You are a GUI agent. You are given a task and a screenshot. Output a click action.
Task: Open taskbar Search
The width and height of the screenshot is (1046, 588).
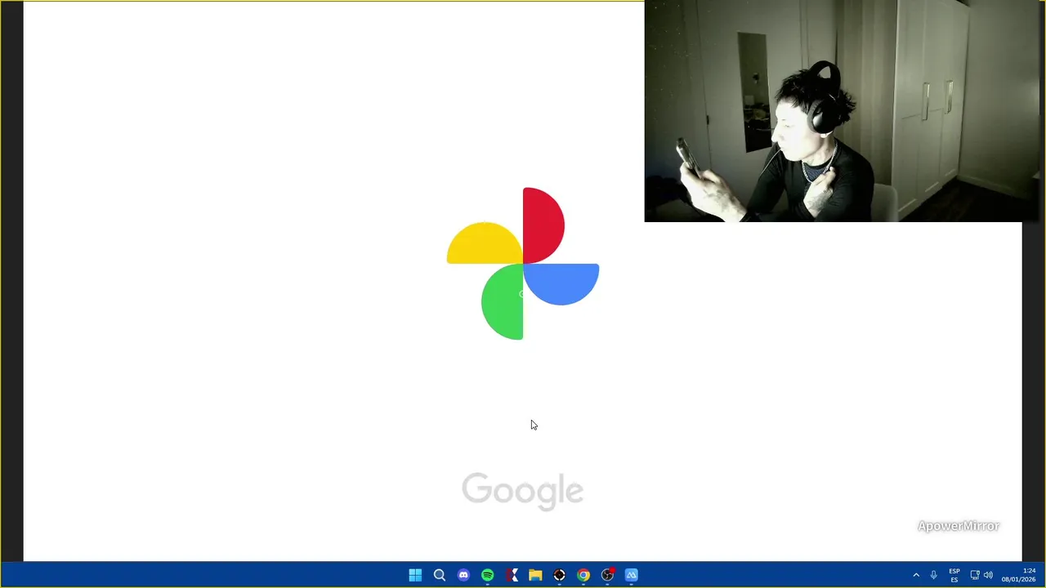(440, 575)
